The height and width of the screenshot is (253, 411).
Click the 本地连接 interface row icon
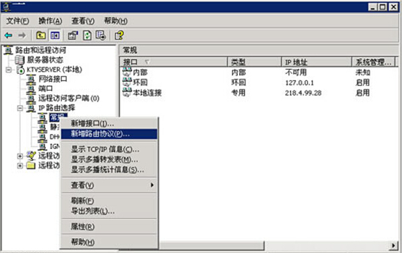point(127,92)
